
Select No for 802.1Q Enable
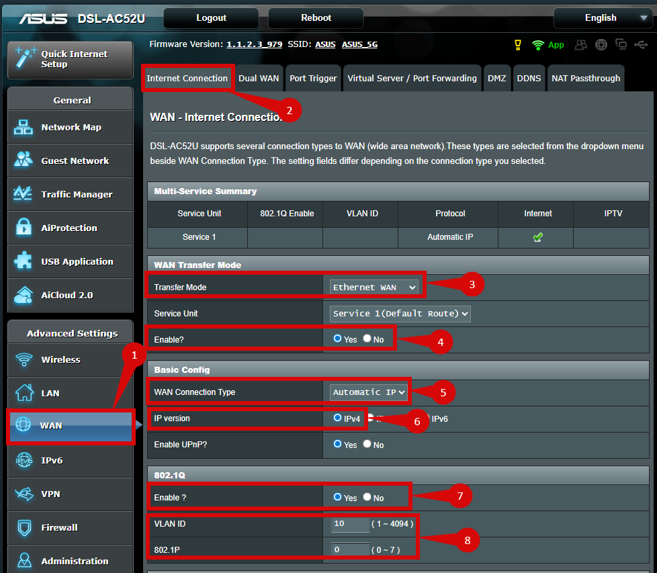(x=367, y=497)
